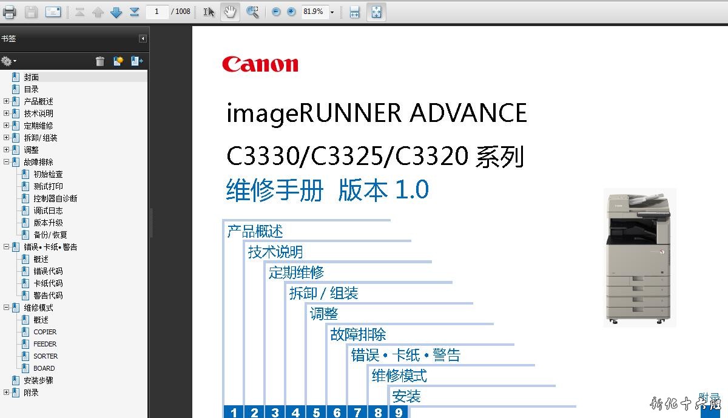
Task: Click the page number input field
Action: [x=157, y=12]
